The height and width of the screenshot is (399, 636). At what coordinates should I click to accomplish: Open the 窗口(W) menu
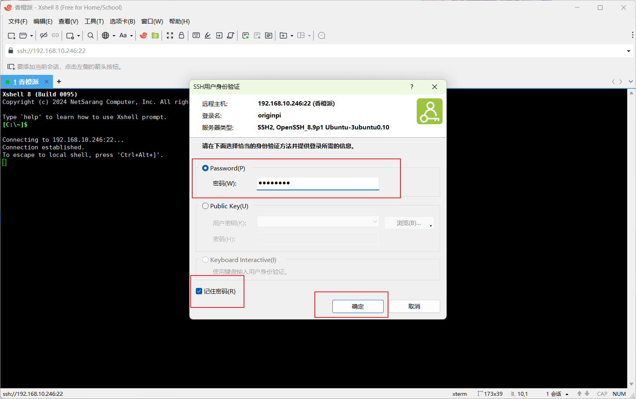[x=152, y=22]
